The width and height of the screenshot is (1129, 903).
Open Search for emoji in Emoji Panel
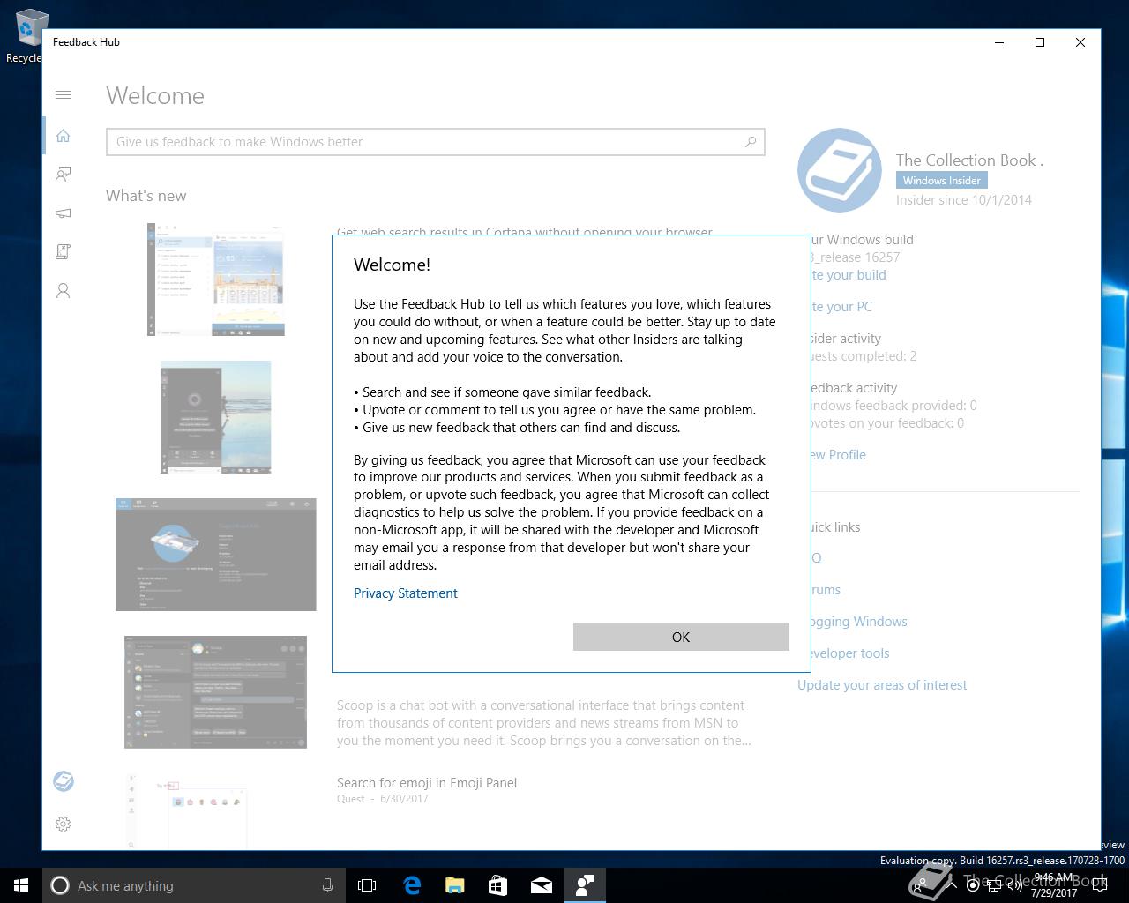point(427,783)
